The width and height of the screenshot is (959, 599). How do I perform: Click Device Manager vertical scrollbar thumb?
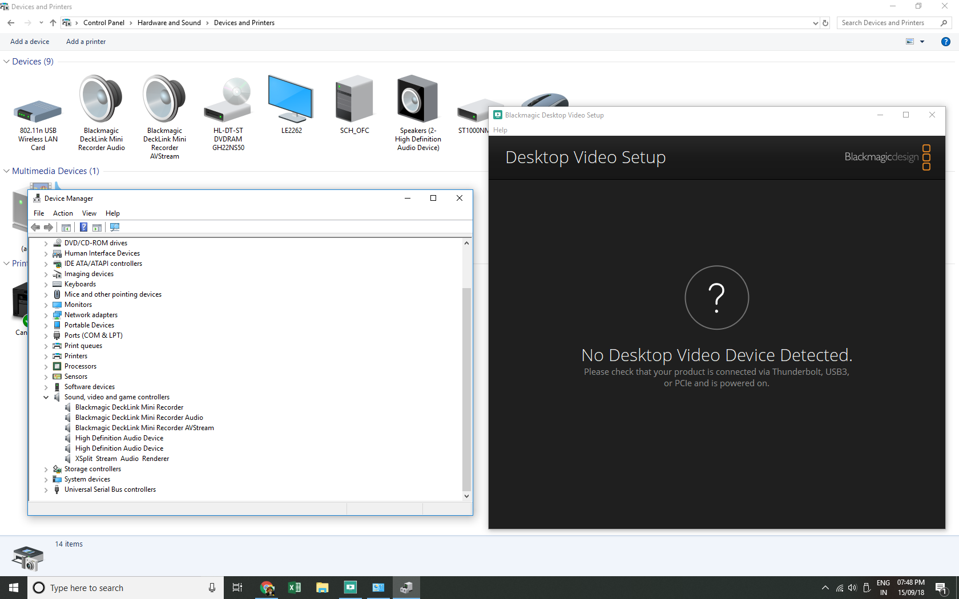coord(466,389)
